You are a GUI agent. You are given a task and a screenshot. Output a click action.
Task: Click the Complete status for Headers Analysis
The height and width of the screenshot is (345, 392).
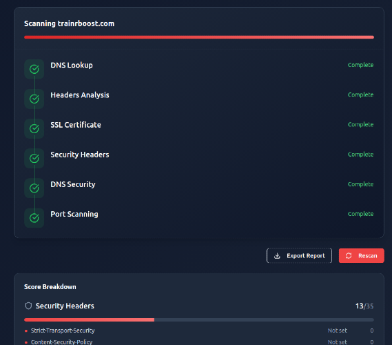(361, 95)
